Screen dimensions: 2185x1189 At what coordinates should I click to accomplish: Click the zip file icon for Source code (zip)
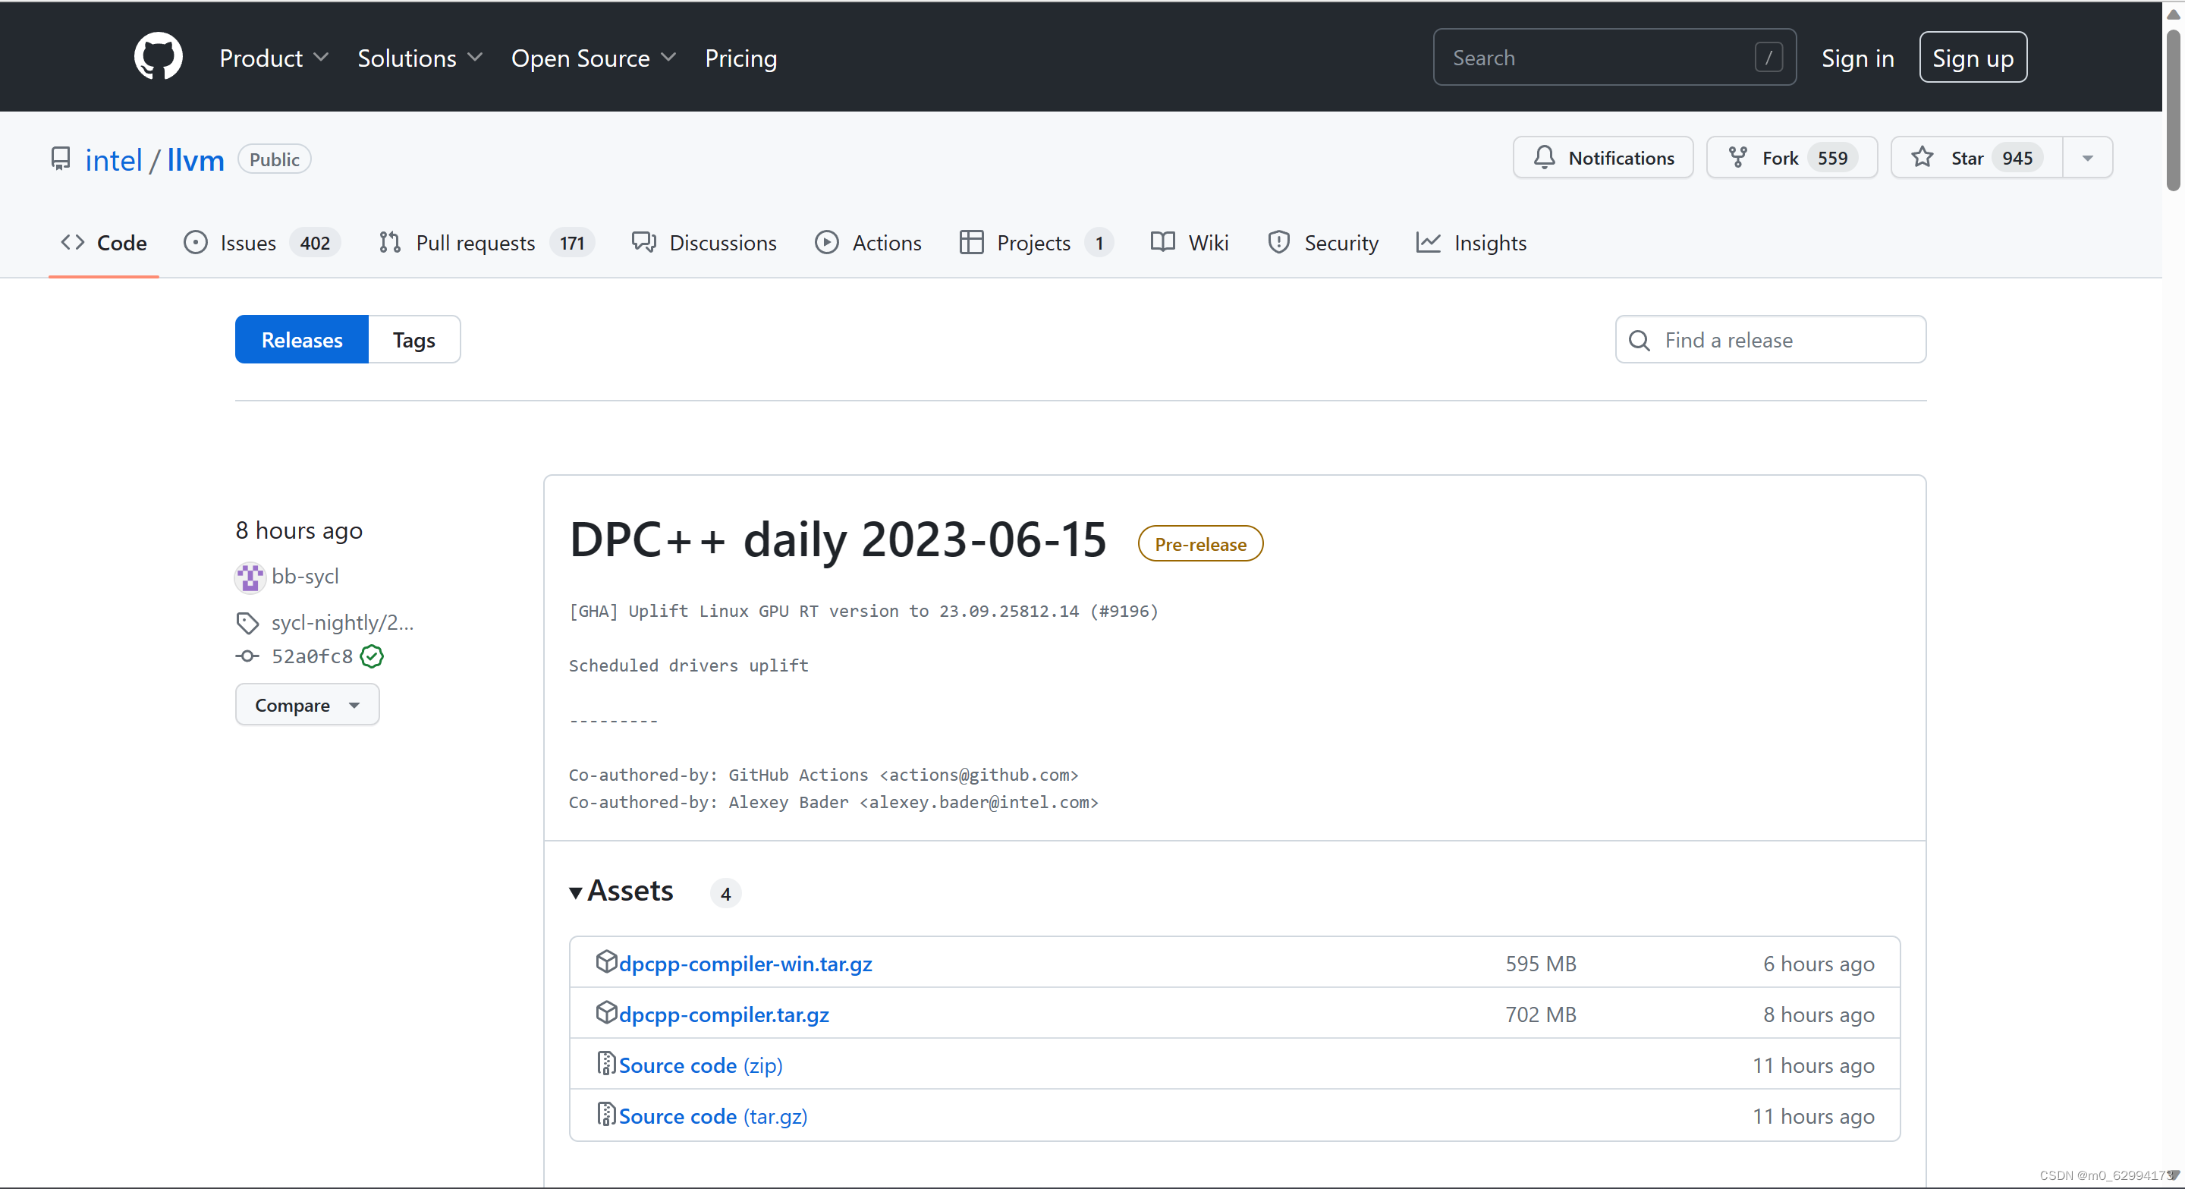(x=605, y=1064)
